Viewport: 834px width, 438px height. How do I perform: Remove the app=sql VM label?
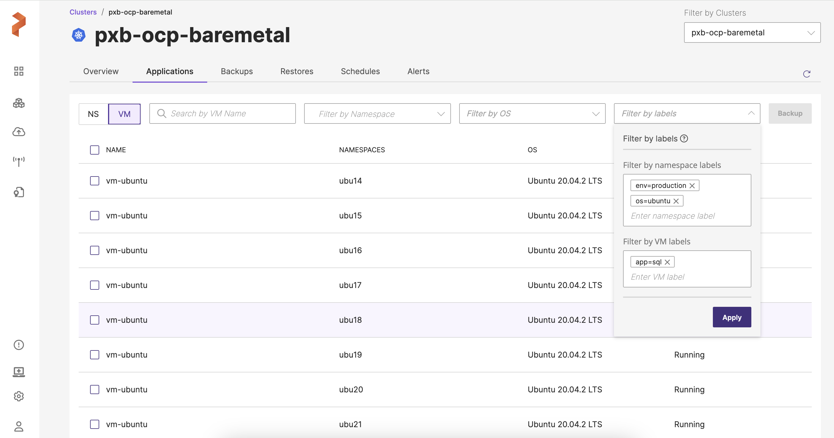[668, 262]
